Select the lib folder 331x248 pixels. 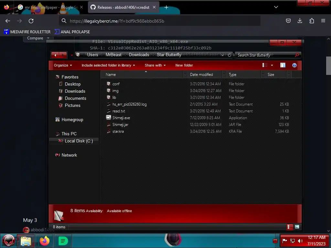pos(114,98)
